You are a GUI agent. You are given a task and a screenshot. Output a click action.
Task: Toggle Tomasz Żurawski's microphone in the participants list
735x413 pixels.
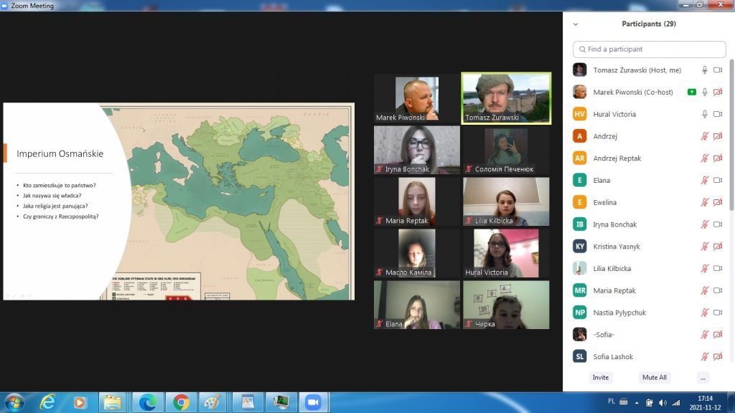point(705,70)
